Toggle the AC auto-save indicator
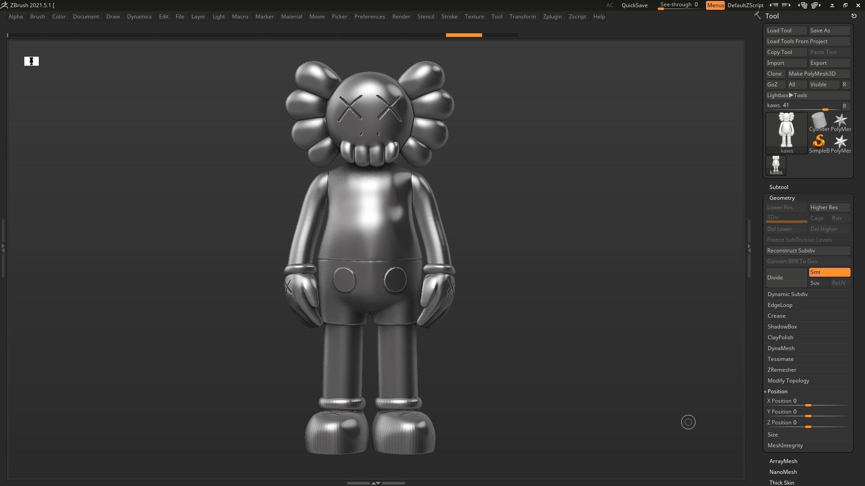 [x=610, y=5]
